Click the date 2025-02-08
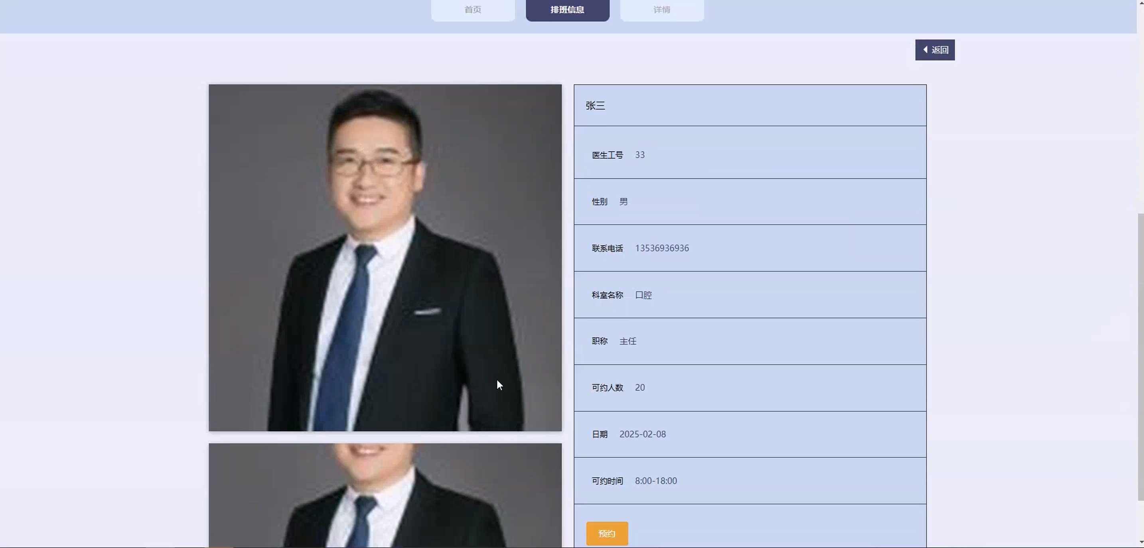The image size is (1144, 548). (x=642, y=434)
